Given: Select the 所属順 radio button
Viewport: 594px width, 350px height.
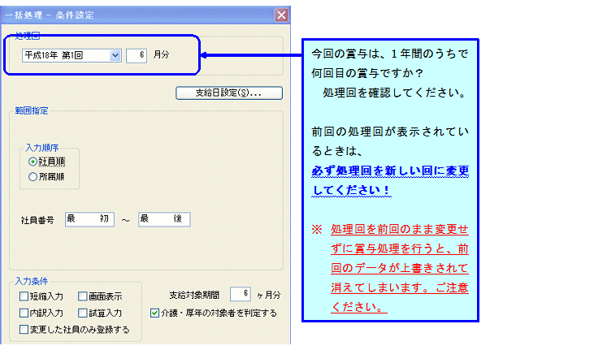Looking at the screenshot, I should pos(33,177).
